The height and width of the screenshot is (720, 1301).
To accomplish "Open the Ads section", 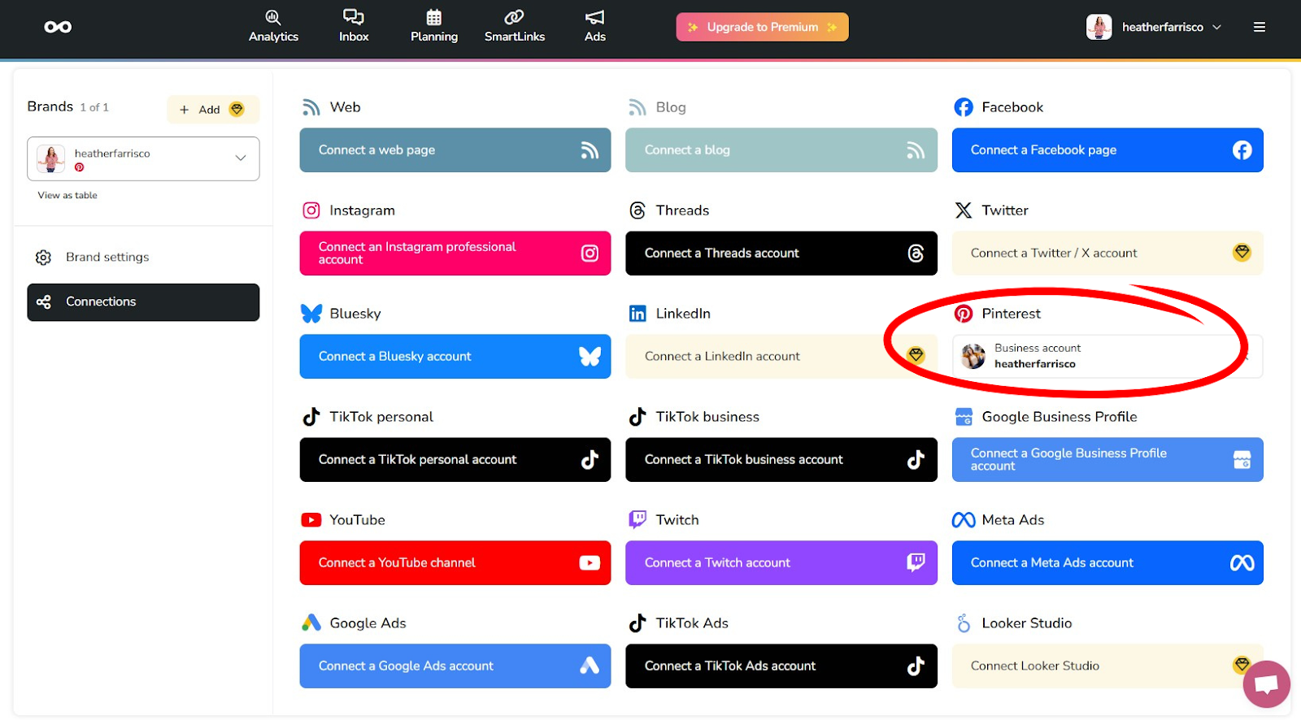I will click(595, 27).
